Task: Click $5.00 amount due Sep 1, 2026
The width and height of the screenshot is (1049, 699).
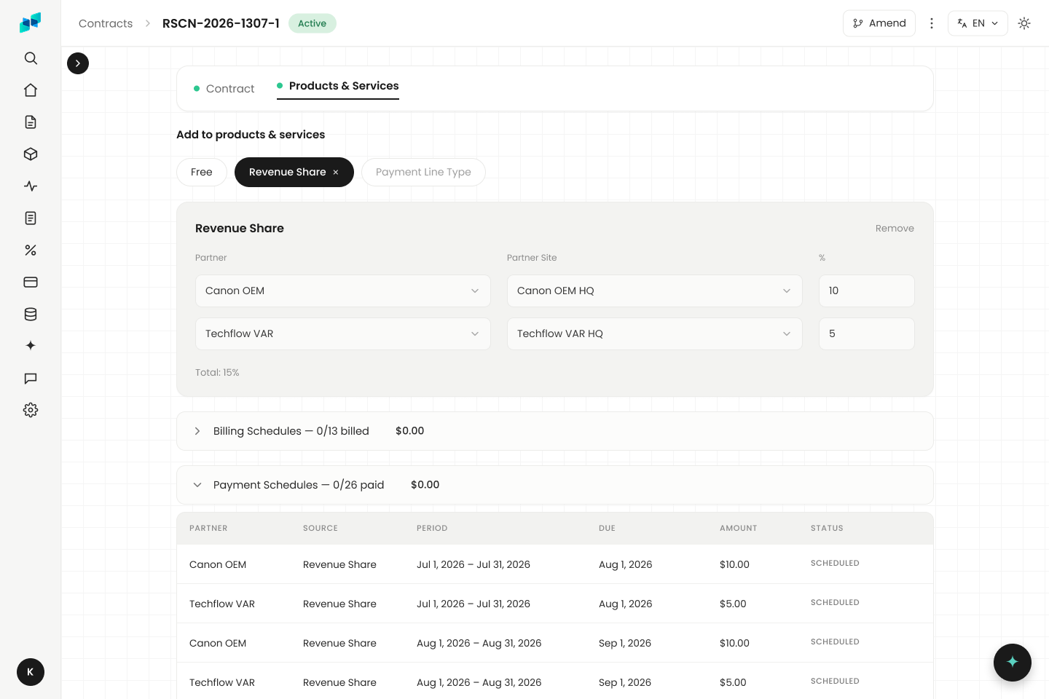Action: (x=733, y=683)
